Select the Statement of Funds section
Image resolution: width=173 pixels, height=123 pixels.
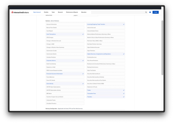click(x=106, y=87)
